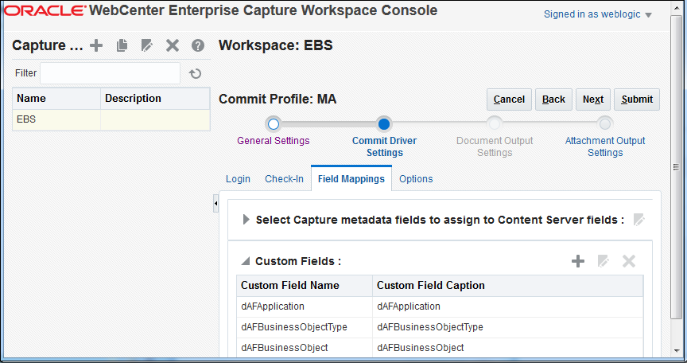Collapse the Custom Fields section
Screen dimensions: 687x363
point(246,261)
